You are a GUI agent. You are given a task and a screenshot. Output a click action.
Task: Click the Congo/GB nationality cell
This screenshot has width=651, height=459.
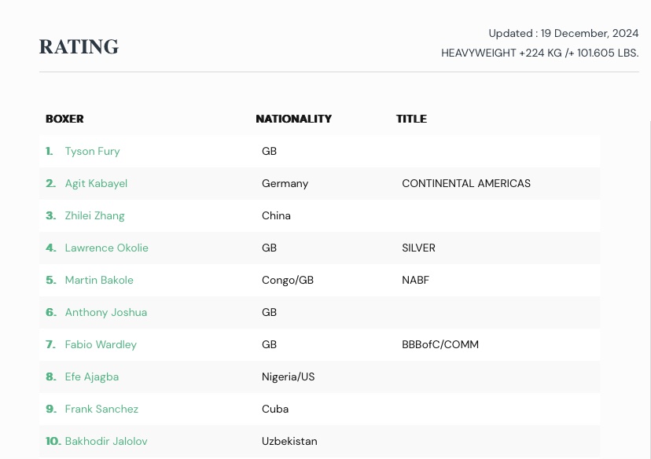287,280
